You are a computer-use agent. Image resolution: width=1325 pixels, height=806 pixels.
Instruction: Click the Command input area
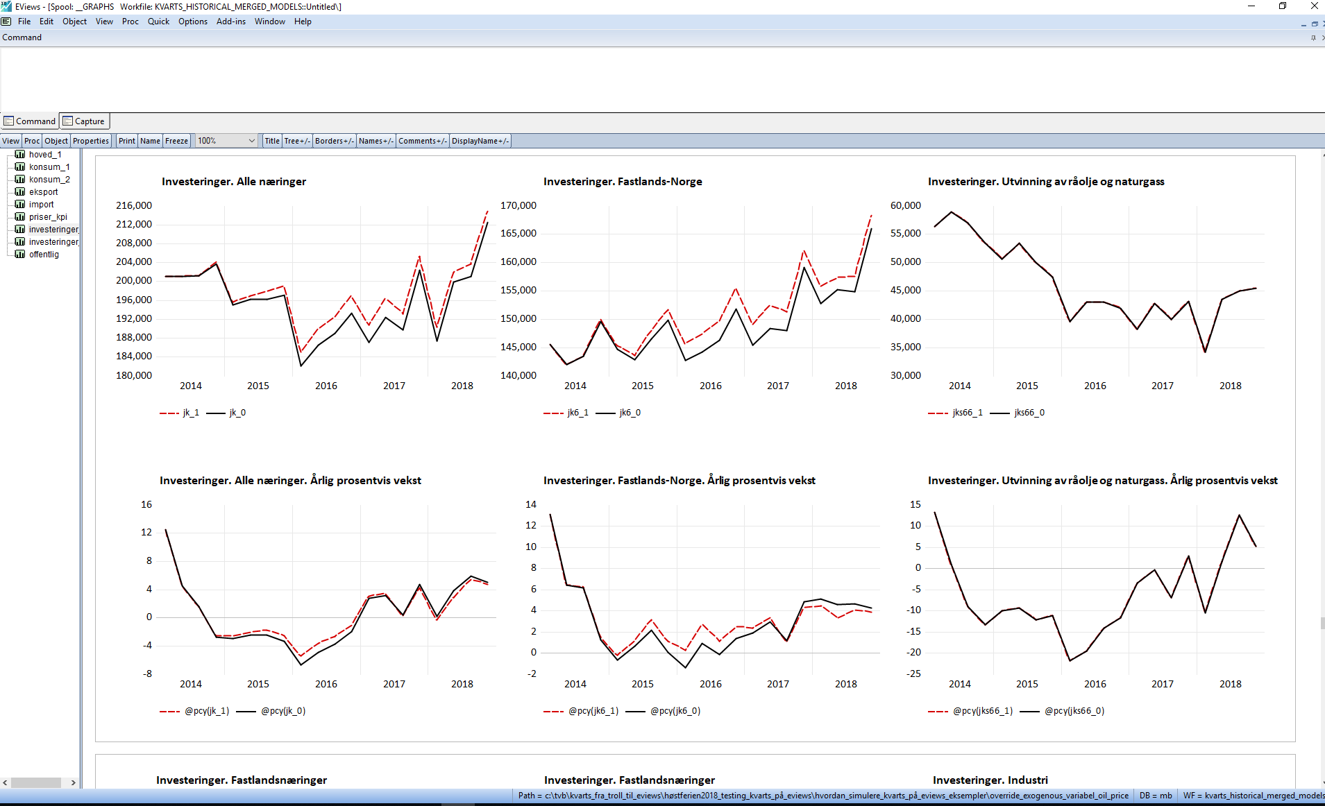coord(662,80)
